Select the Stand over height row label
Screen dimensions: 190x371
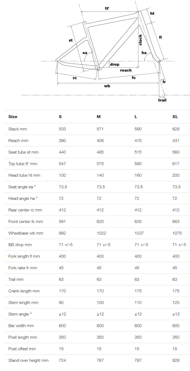click(x=28, y=360)
